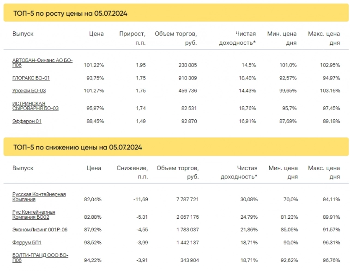
Task: Open the ГЛОРАКС БО-01 bond link
Action: (31, 78)
